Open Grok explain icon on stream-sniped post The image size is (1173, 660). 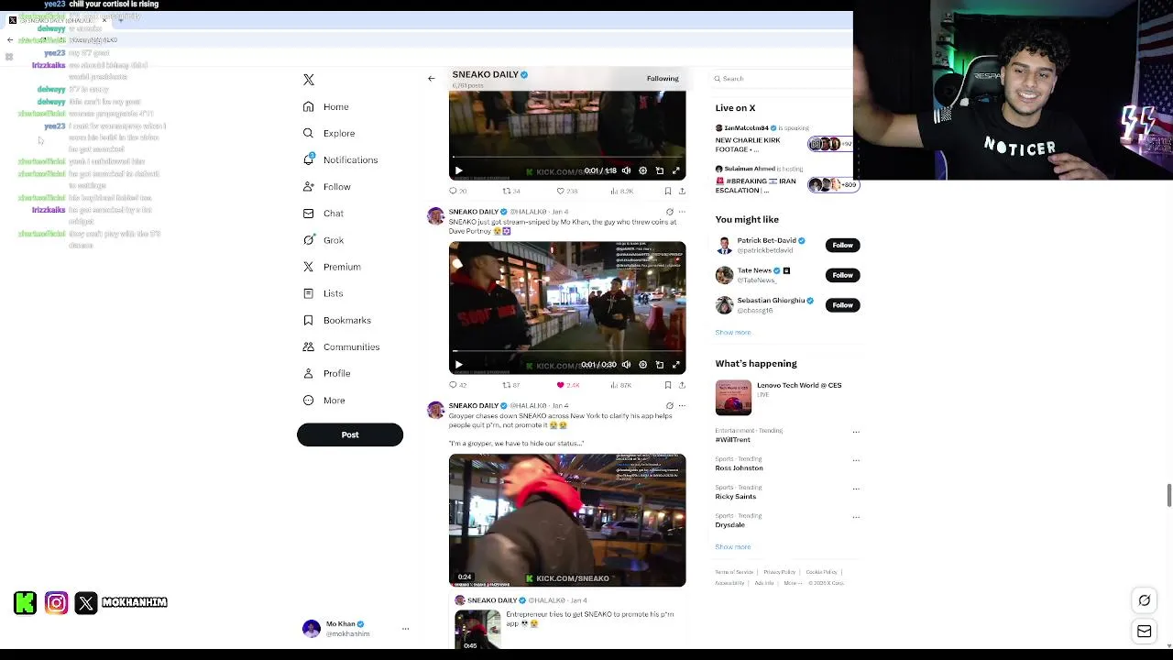[670, 212]
